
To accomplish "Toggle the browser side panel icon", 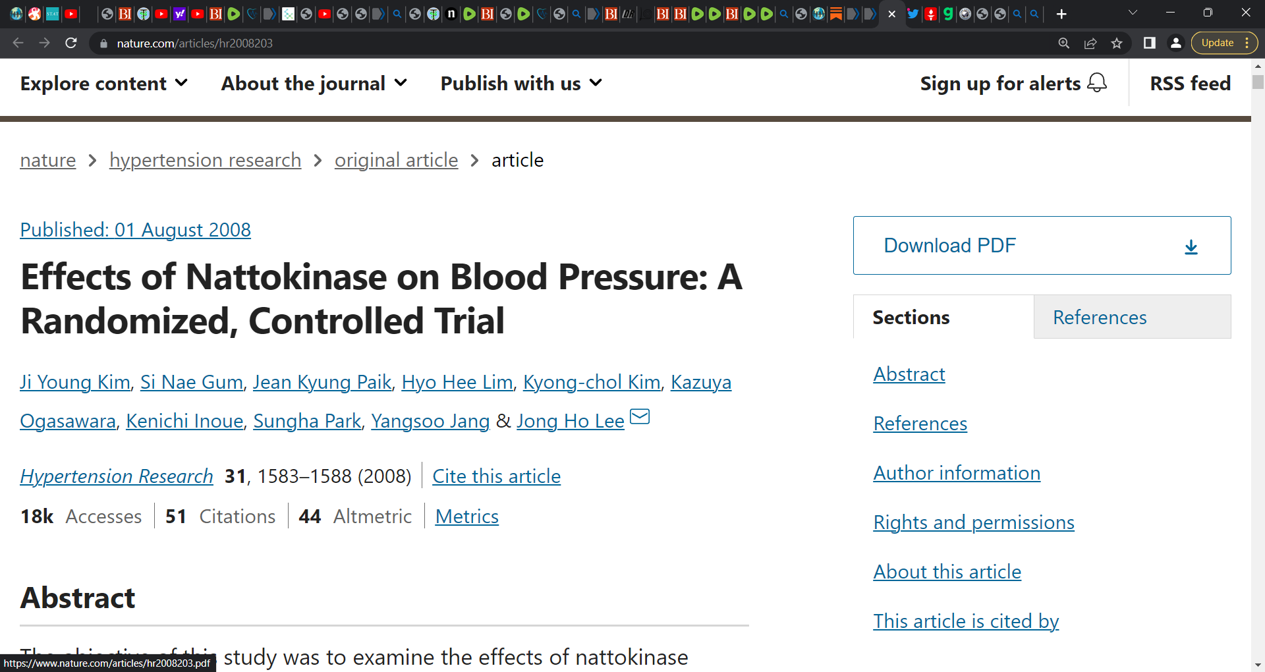I will [1150, 43].
